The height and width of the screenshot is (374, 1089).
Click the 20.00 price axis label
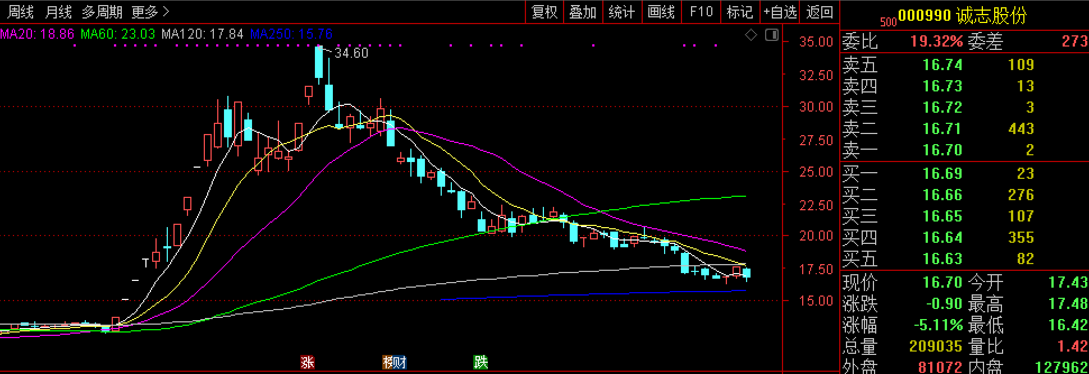point(816,236)
